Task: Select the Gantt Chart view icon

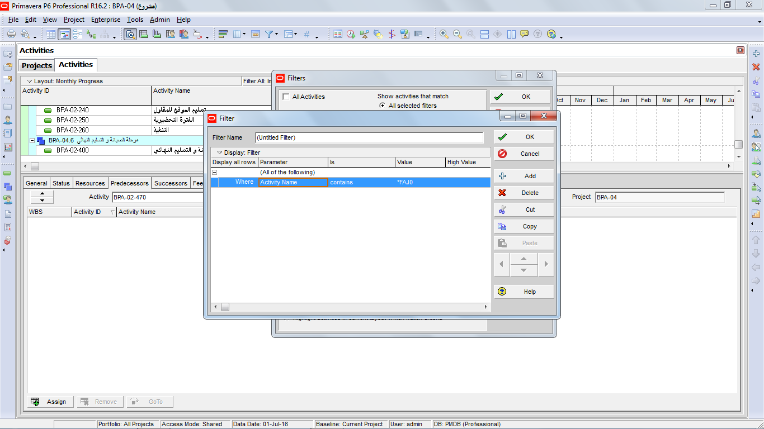Action: [64, 34]
